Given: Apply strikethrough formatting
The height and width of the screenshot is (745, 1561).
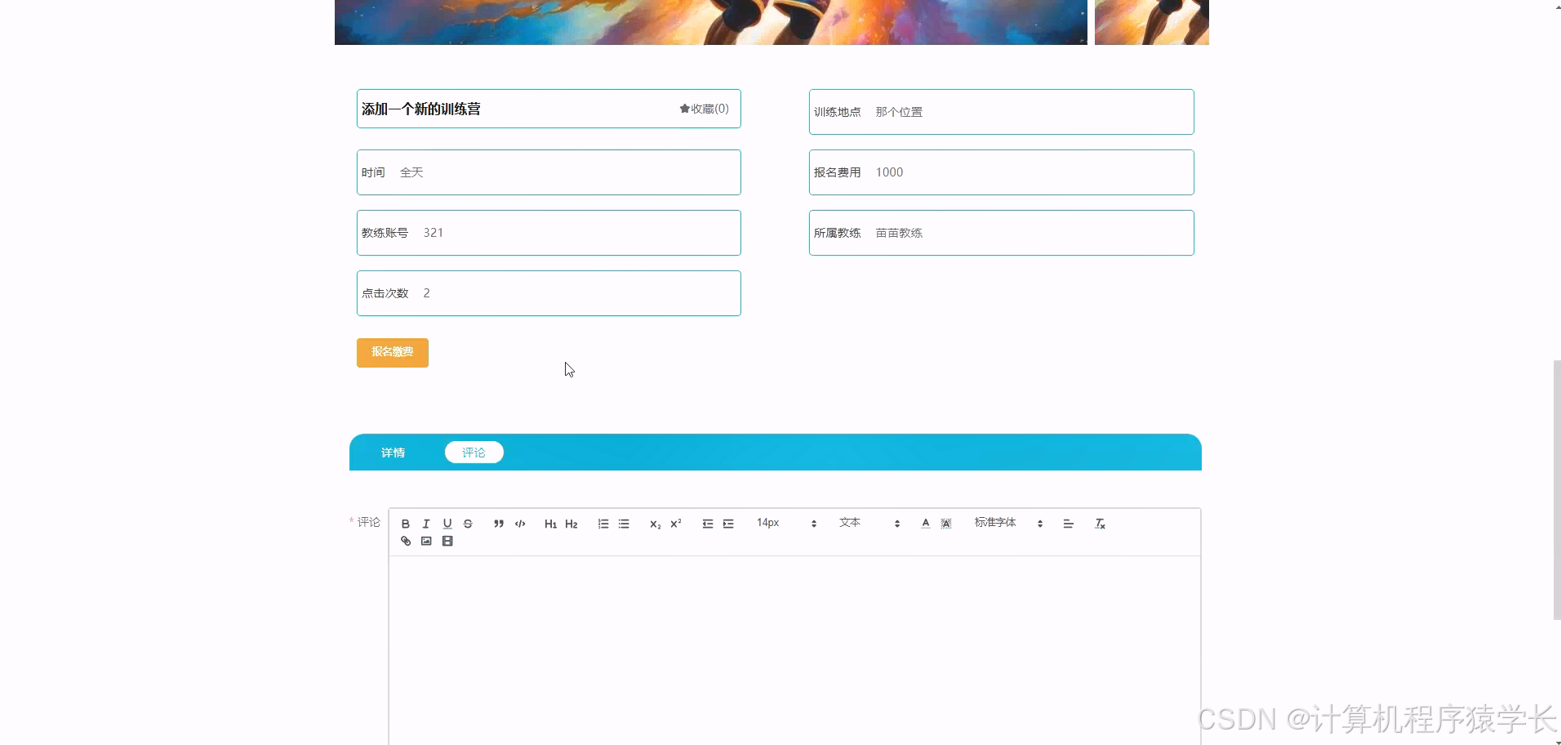Looking at the screenshot, I should [469, 524].
